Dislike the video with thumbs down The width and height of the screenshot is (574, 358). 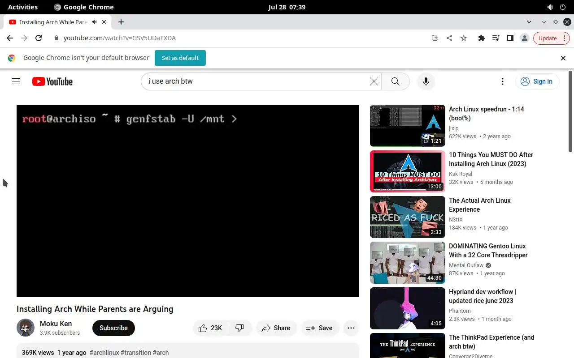[240, 328]
